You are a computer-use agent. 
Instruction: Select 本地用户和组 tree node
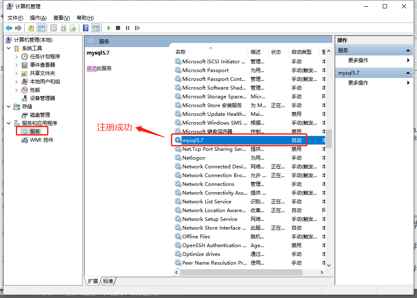coord(45,81)
